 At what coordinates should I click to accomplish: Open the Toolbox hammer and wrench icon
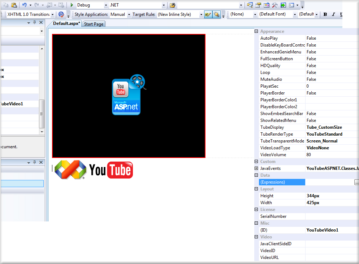point(275,5)
